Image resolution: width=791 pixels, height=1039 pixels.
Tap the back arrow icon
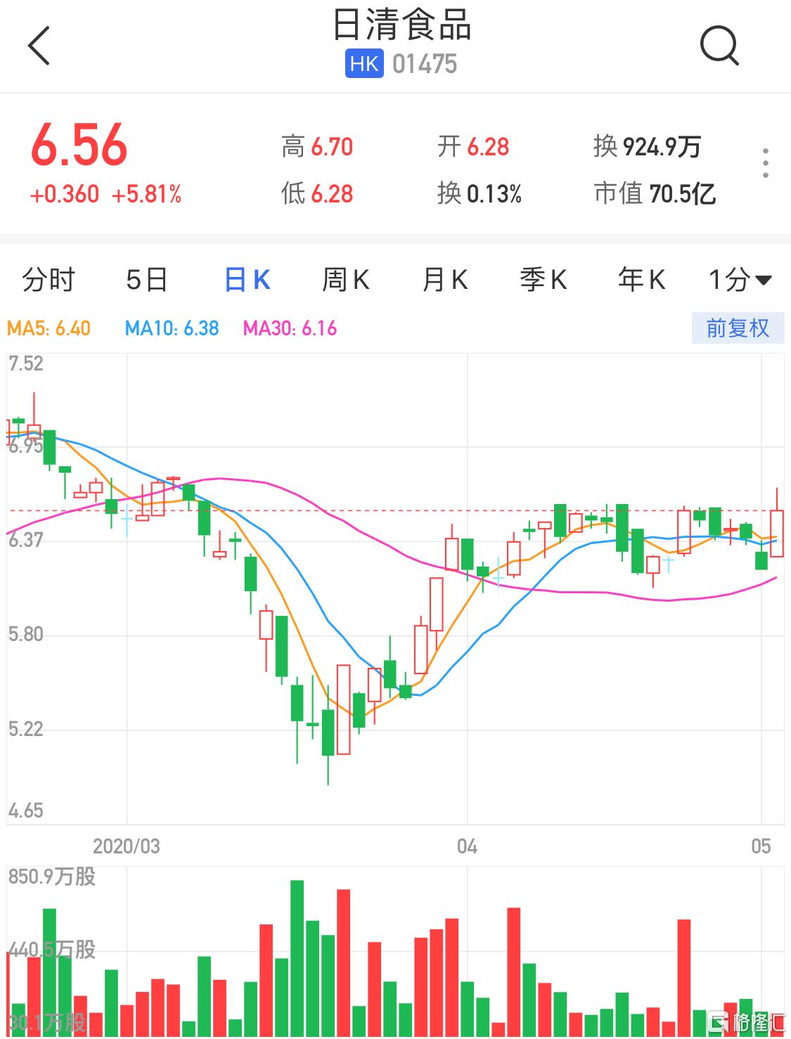pyautogui.click(x=39, y=46)
